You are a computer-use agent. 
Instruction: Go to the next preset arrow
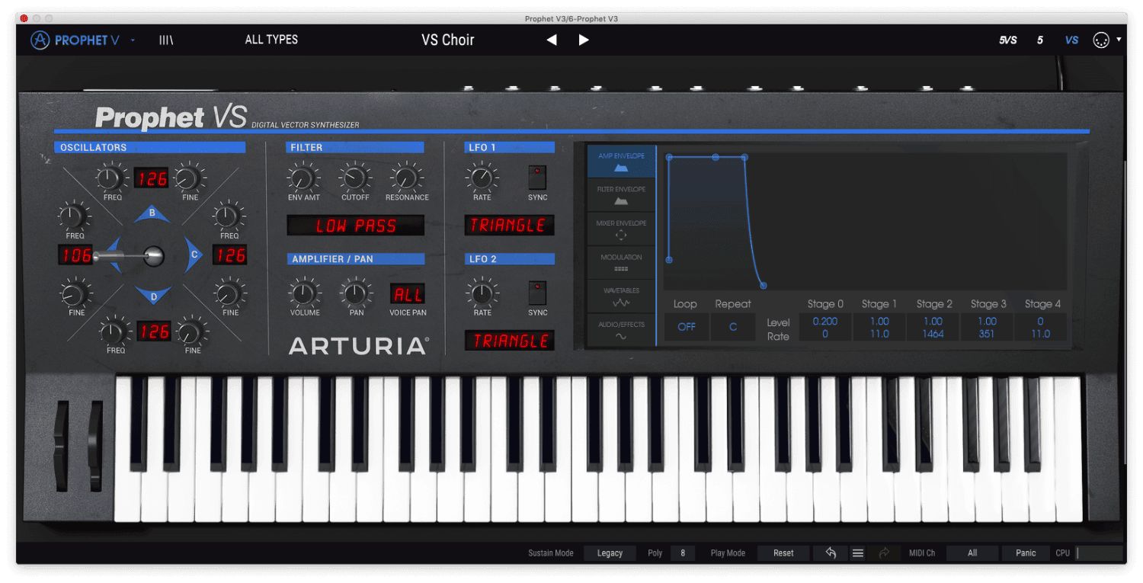[584, 40]
